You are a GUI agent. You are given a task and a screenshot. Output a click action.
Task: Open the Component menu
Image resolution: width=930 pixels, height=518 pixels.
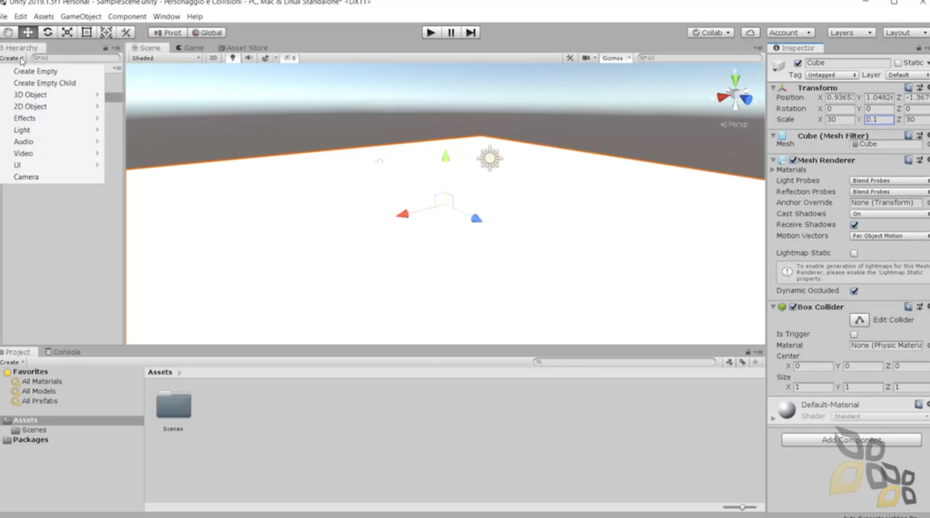pos(127,16)
